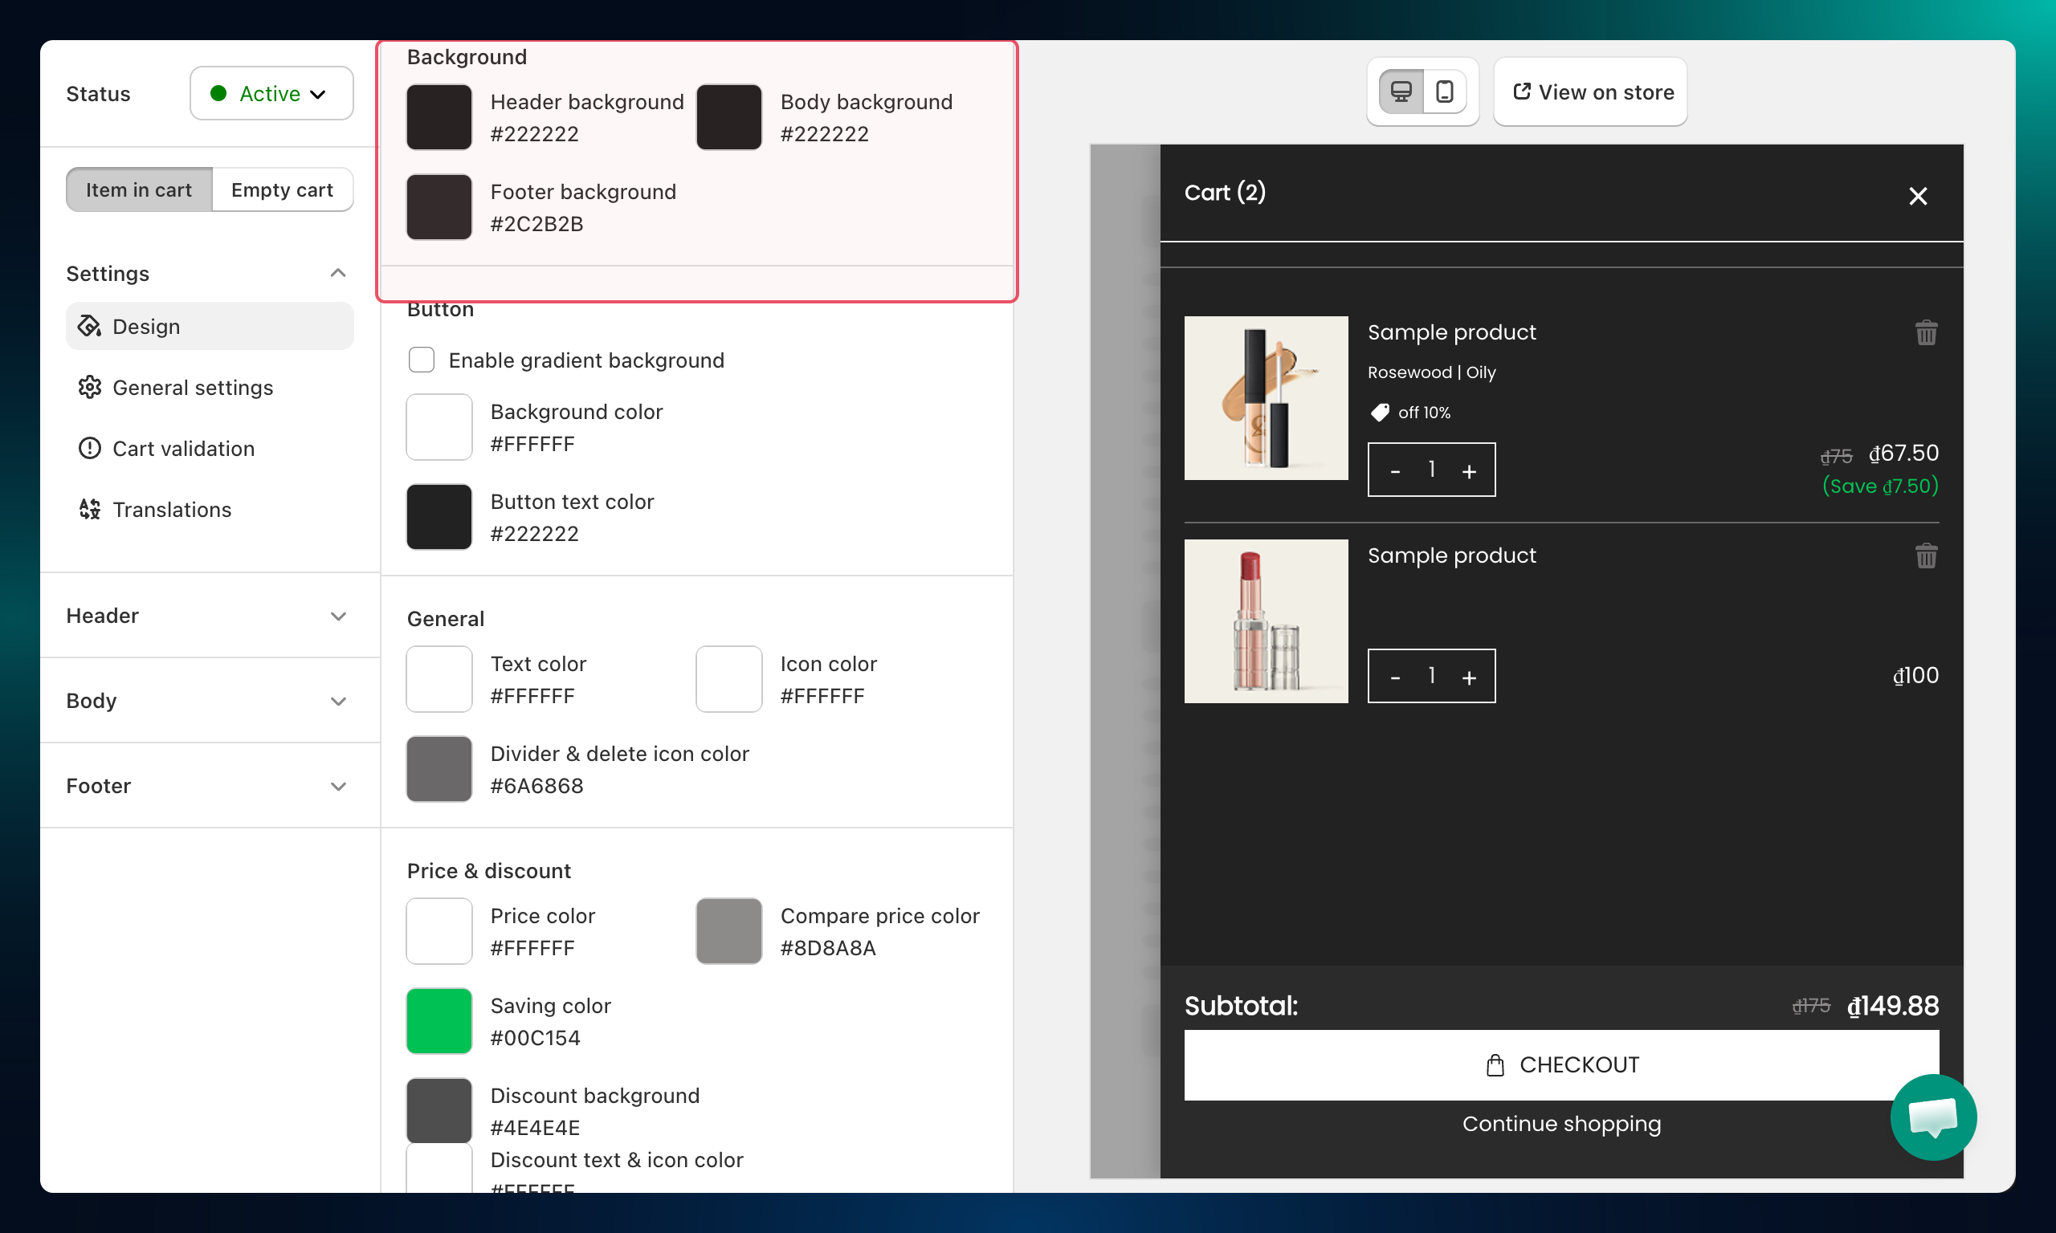Click the Cart validation alert icon

90,448
